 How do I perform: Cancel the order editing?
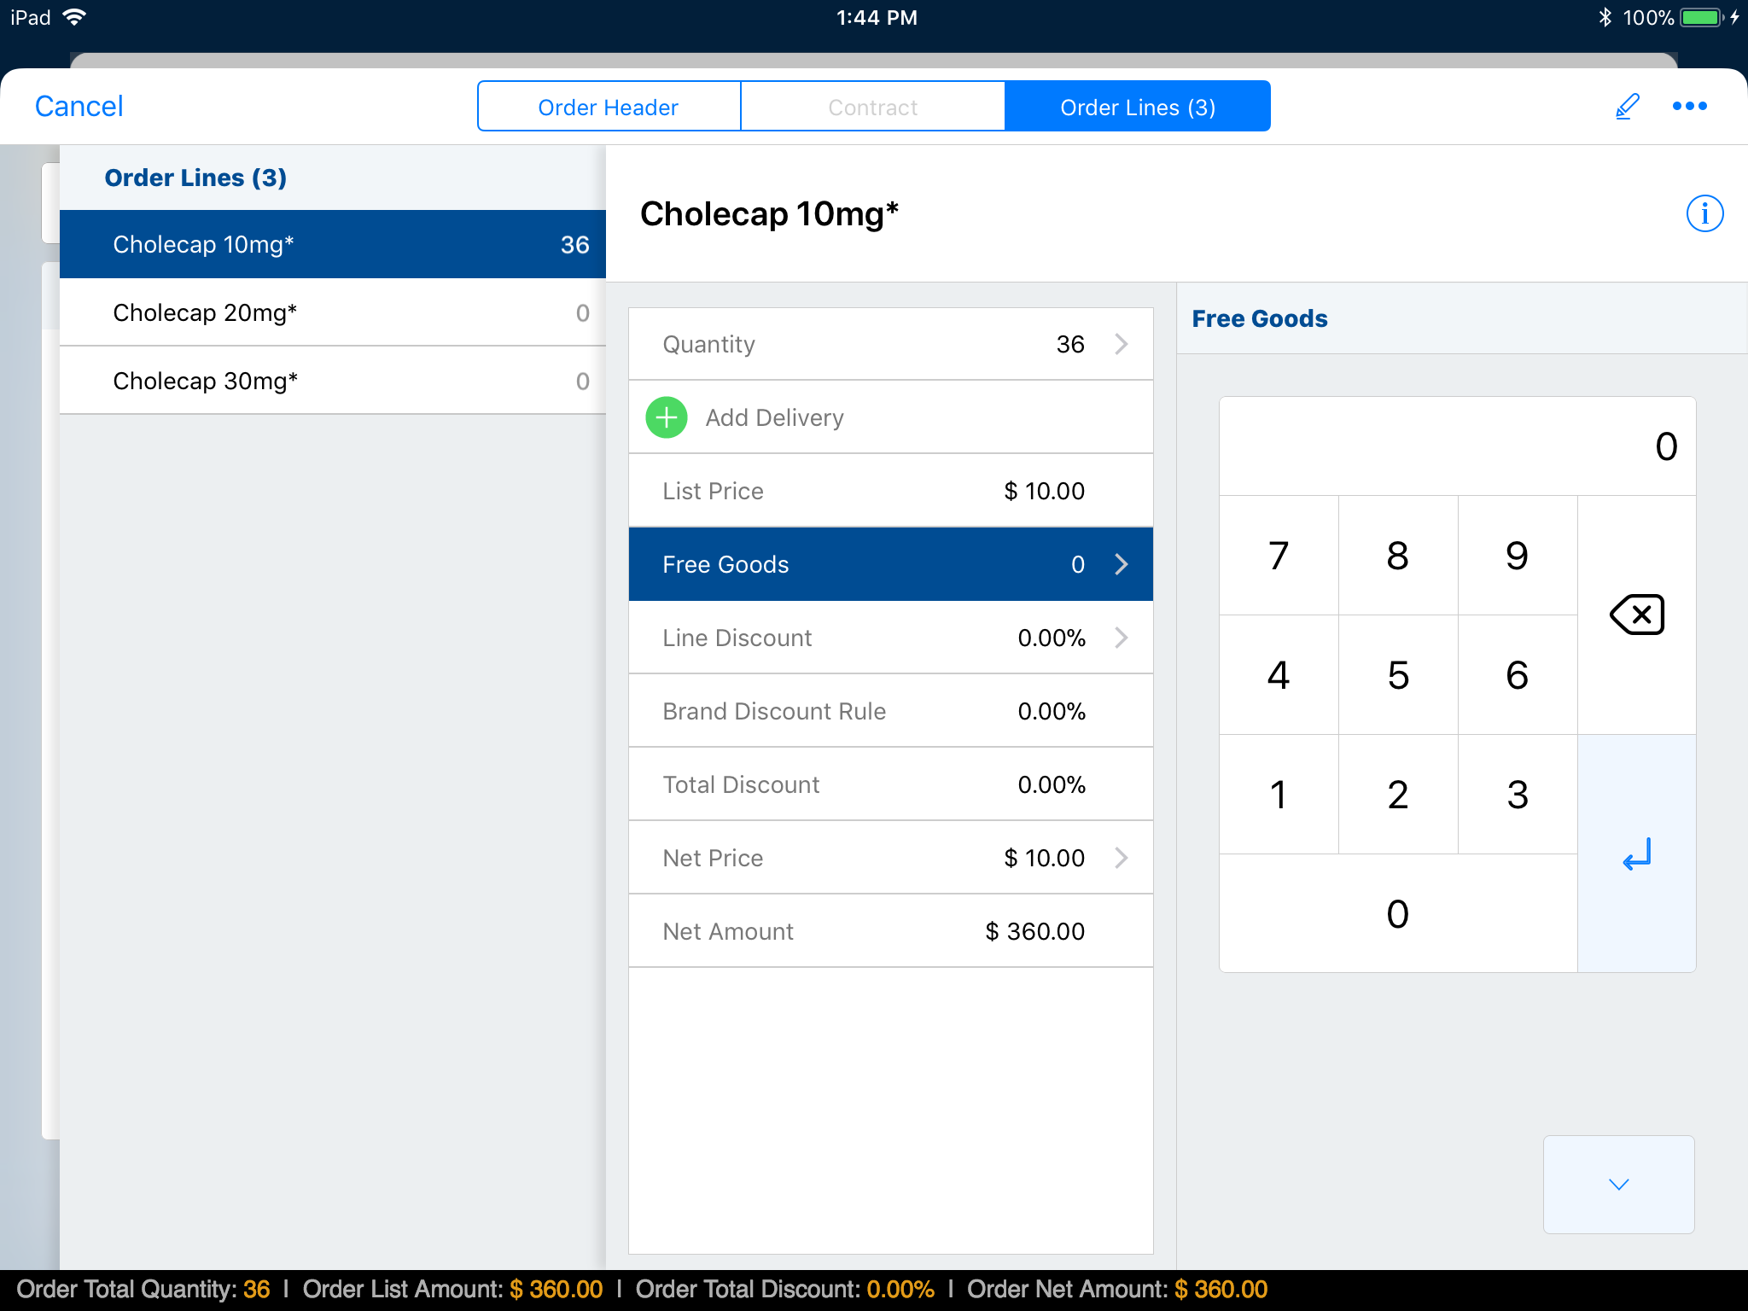pos(79,107)
